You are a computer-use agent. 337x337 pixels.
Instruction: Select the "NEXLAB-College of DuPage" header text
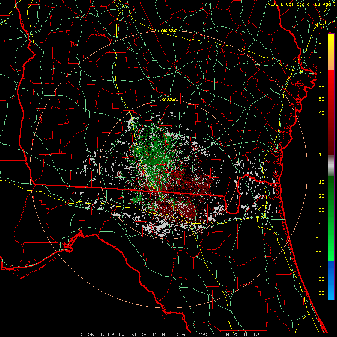[300, 4]
